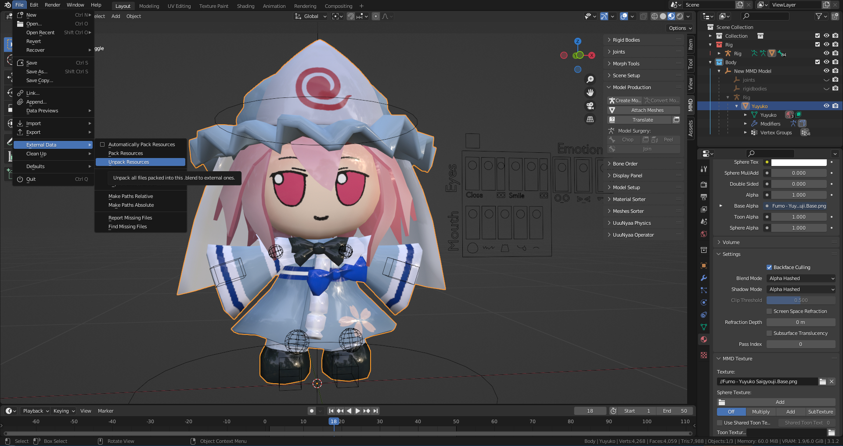Click Create Model button
843x446 pixels.
click(x=624, y=101)
